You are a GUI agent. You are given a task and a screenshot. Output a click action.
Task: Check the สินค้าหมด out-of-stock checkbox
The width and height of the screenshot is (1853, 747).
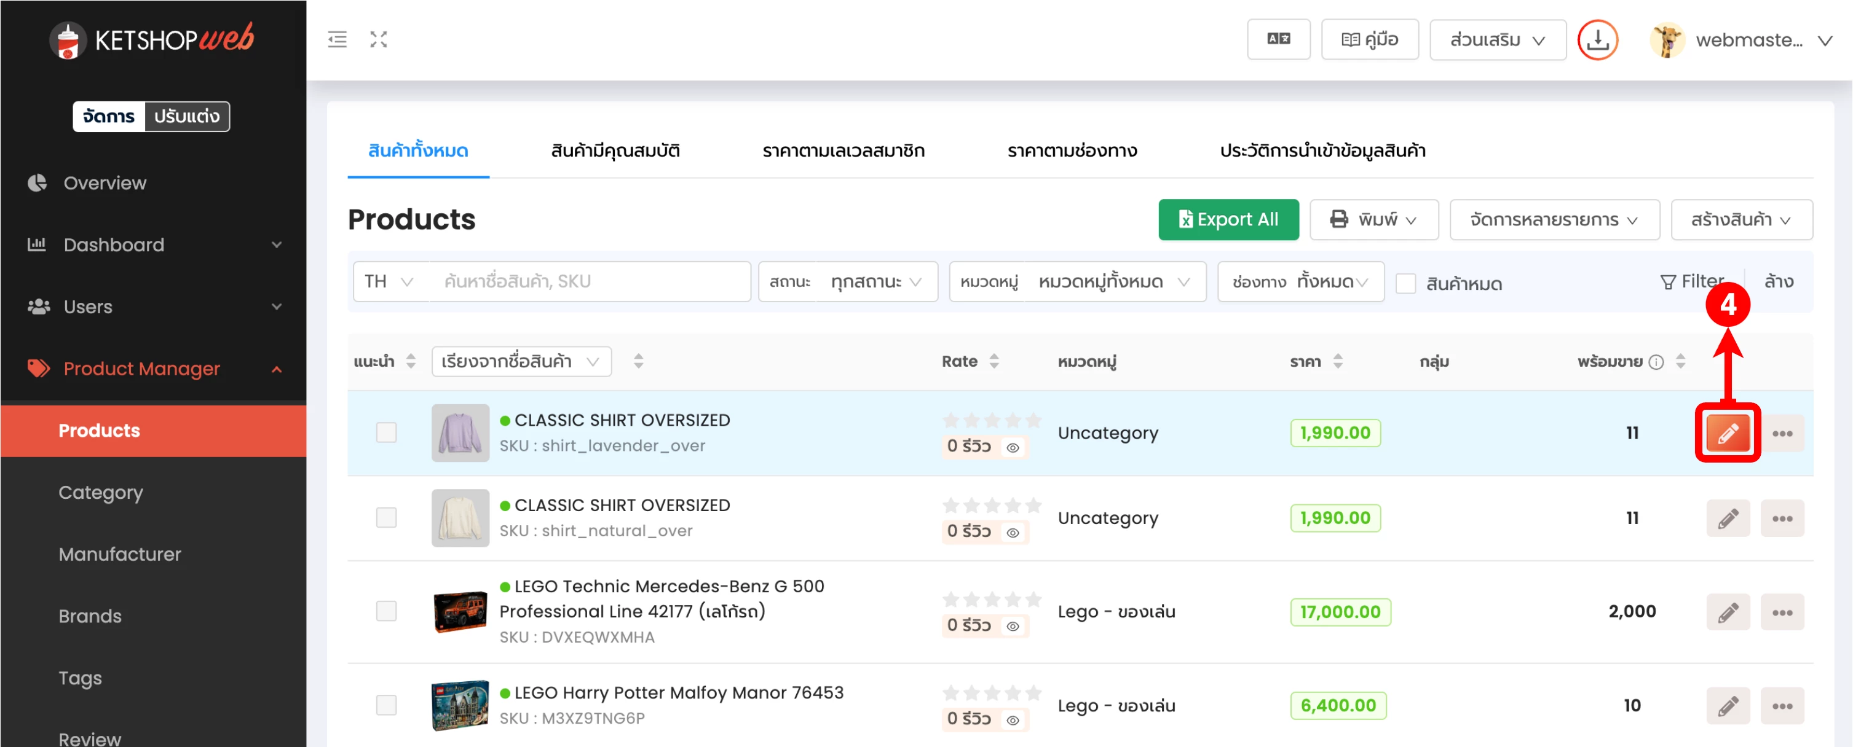tap(1405, 283)
